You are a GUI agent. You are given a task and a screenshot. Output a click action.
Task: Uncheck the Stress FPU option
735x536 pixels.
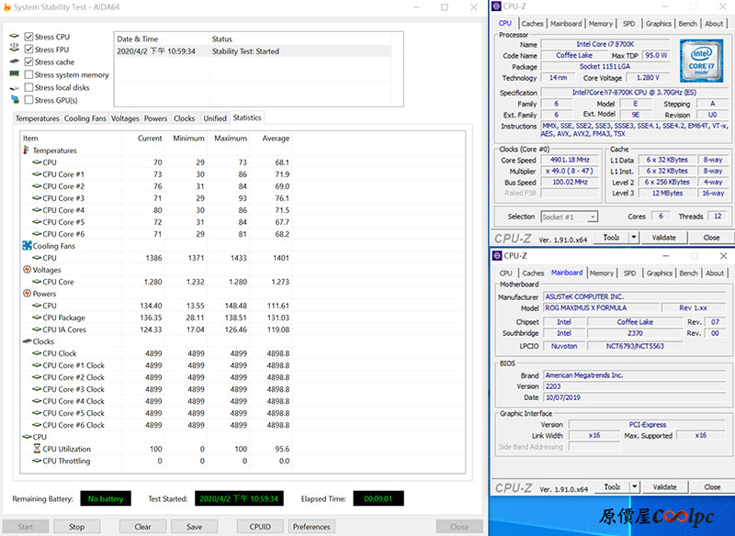coord(29,50)
